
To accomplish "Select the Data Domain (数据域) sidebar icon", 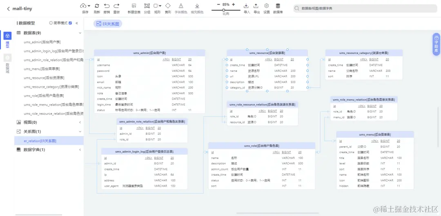I will (8, 58).
